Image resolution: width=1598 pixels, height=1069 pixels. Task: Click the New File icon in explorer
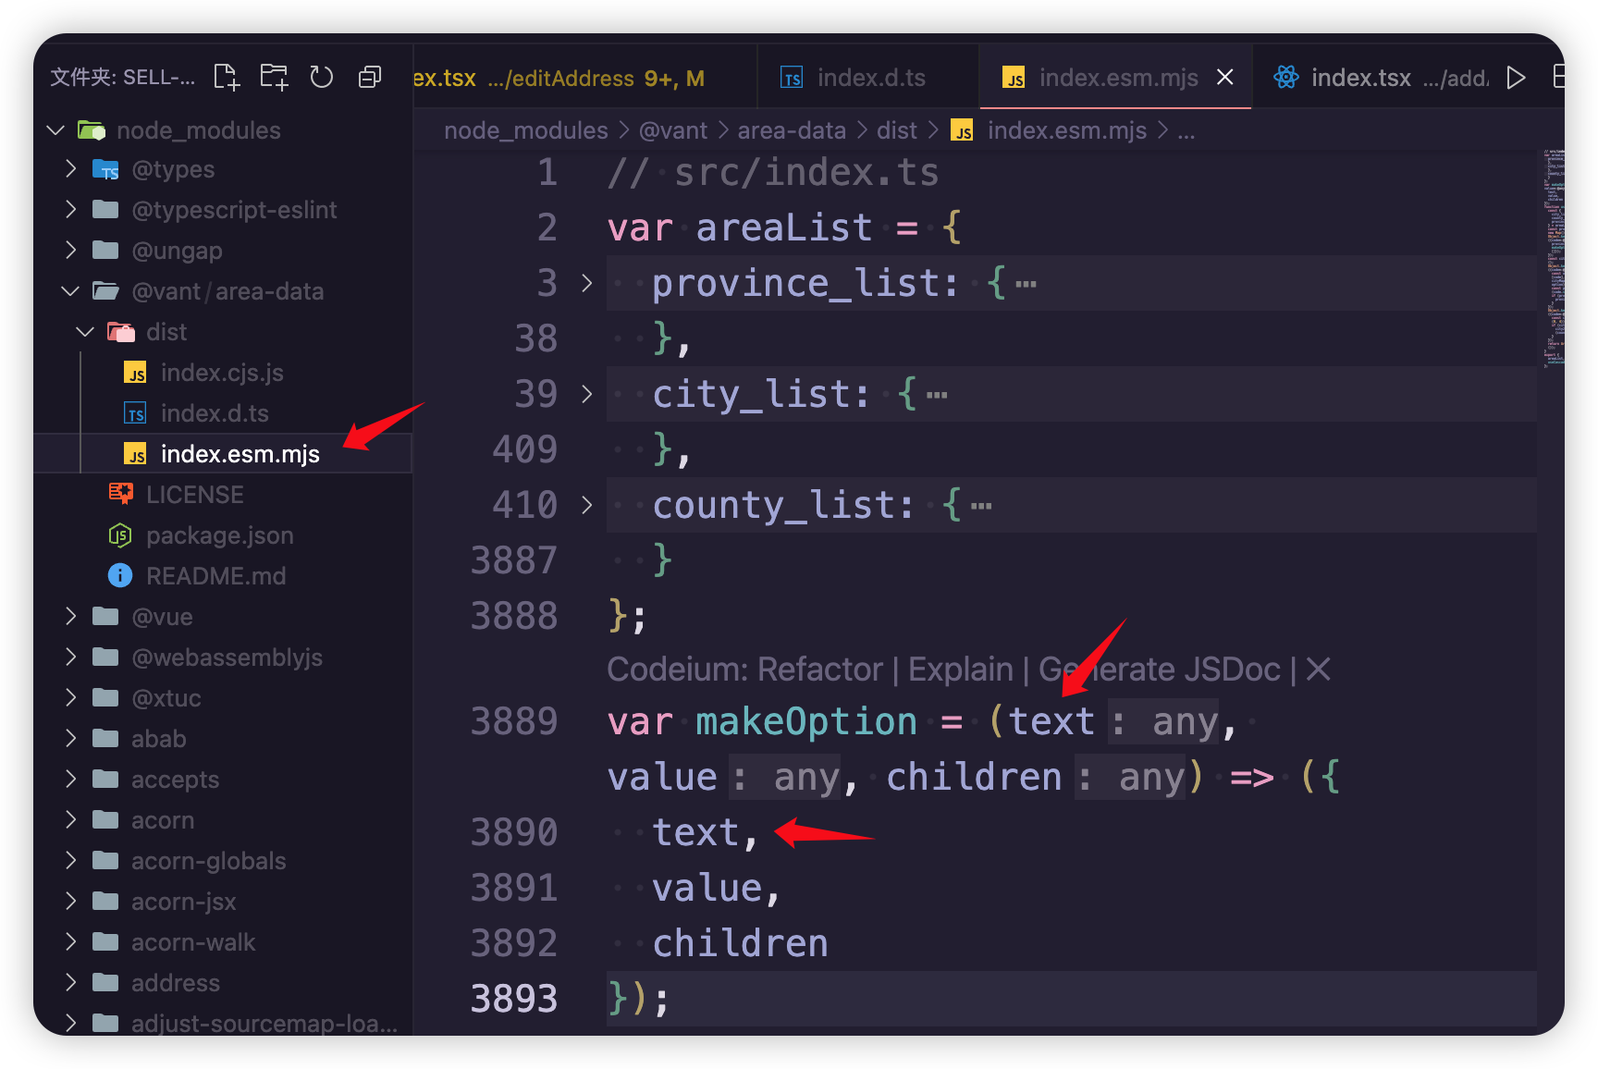[x=227, y=77]
